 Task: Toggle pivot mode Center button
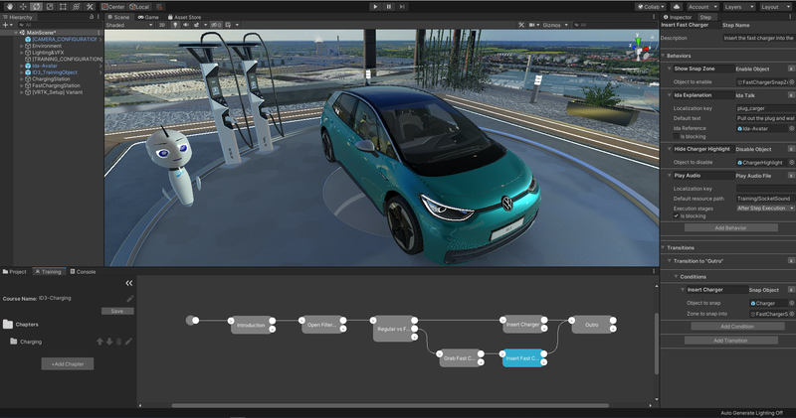(x=112, y=7)
